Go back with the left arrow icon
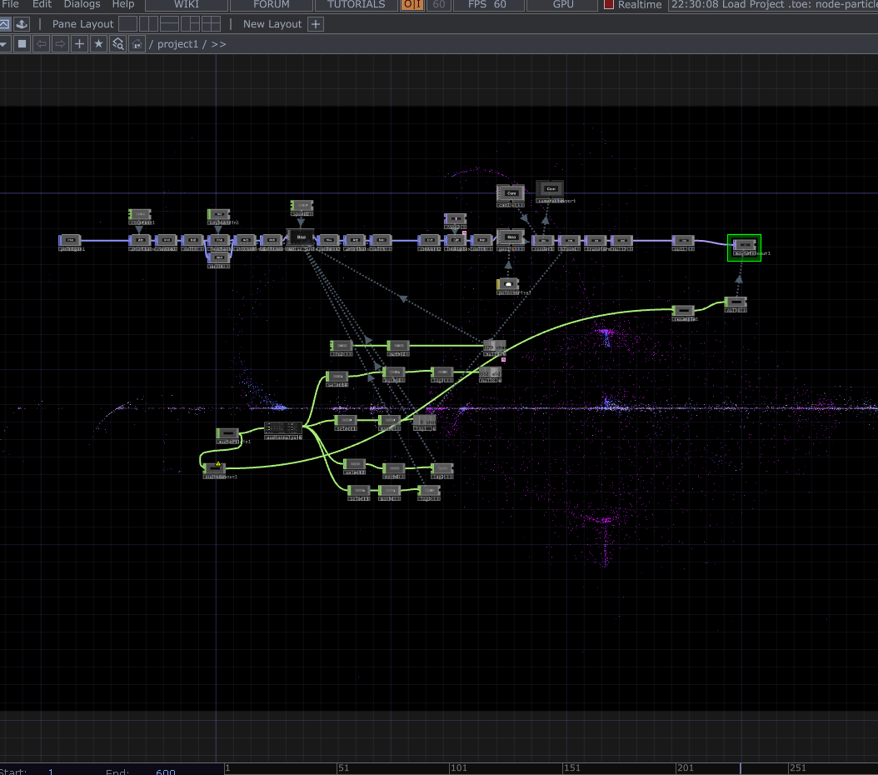The height and width of the screenshot is (775, 878). coord(41,43)
